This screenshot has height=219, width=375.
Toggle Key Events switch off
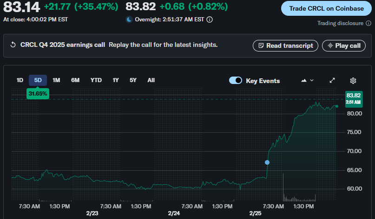click(x=236, y=81)
